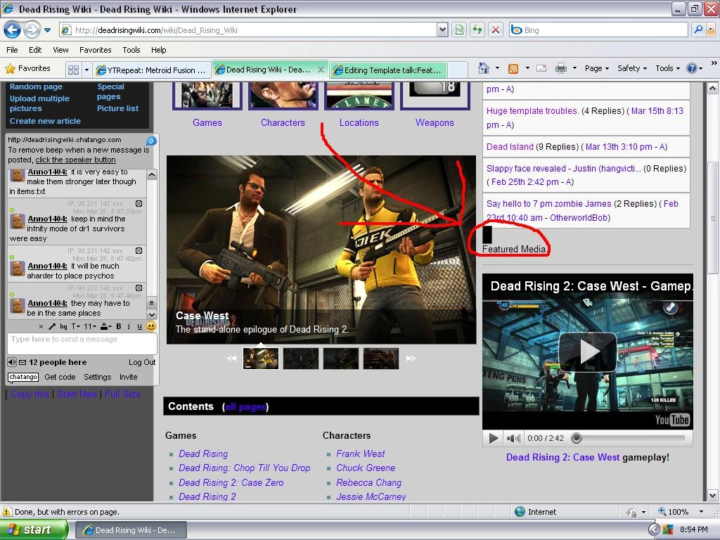This screenshot has width=720, height=540.
Task: Open the chat smiley emoticon picker
Action: point(151,326)
